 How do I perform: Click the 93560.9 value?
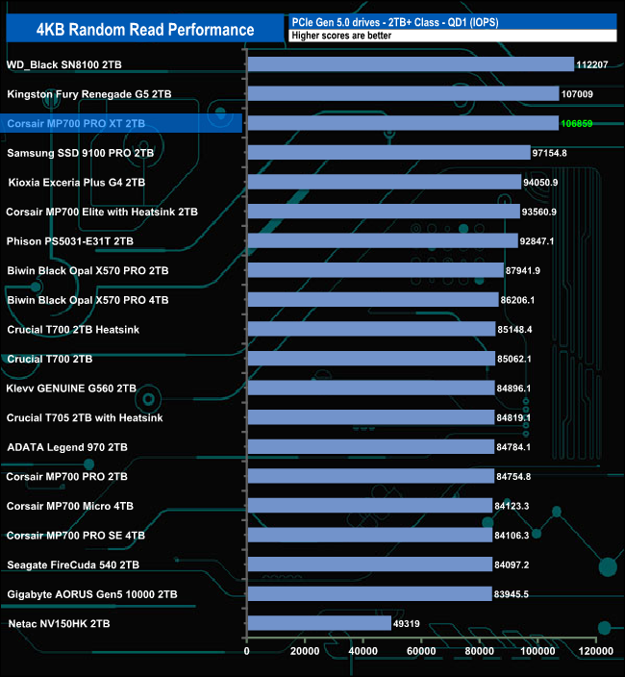click(x=539, y=212)
